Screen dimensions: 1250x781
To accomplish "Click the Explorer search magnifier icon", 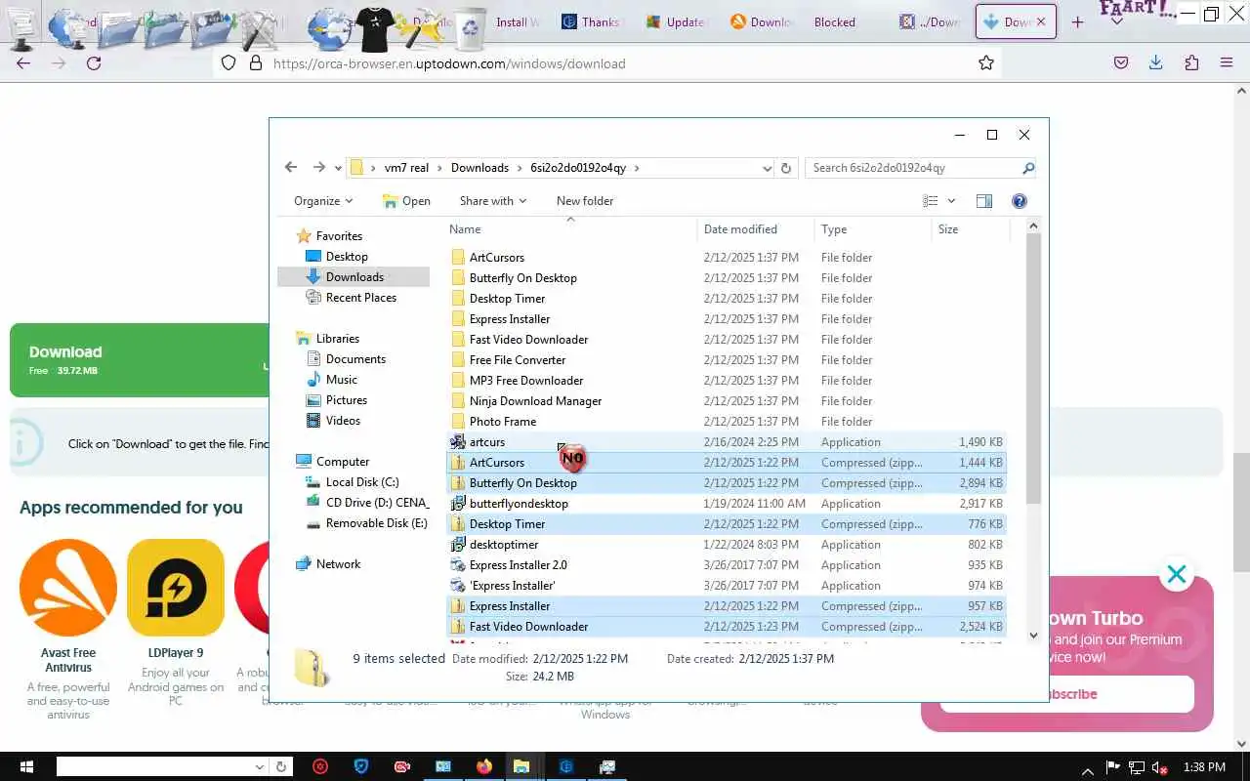I will [1027, 168].
